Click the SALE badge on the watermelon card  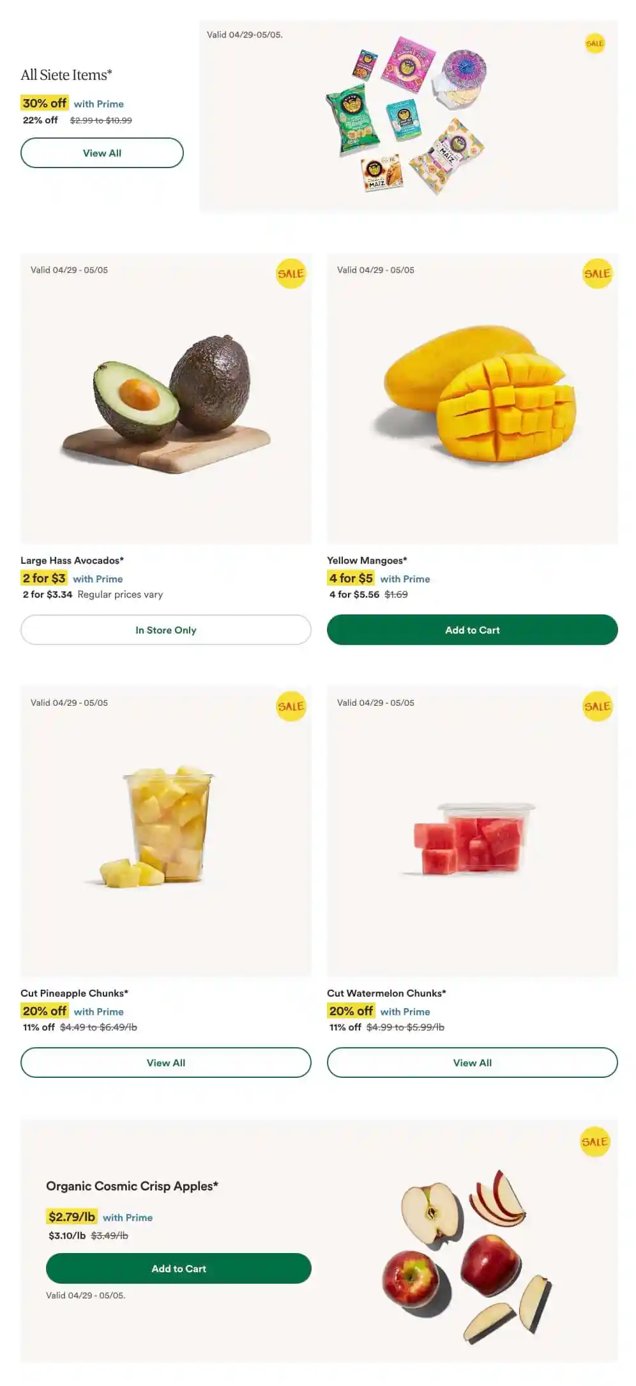(x=597, y=706)
